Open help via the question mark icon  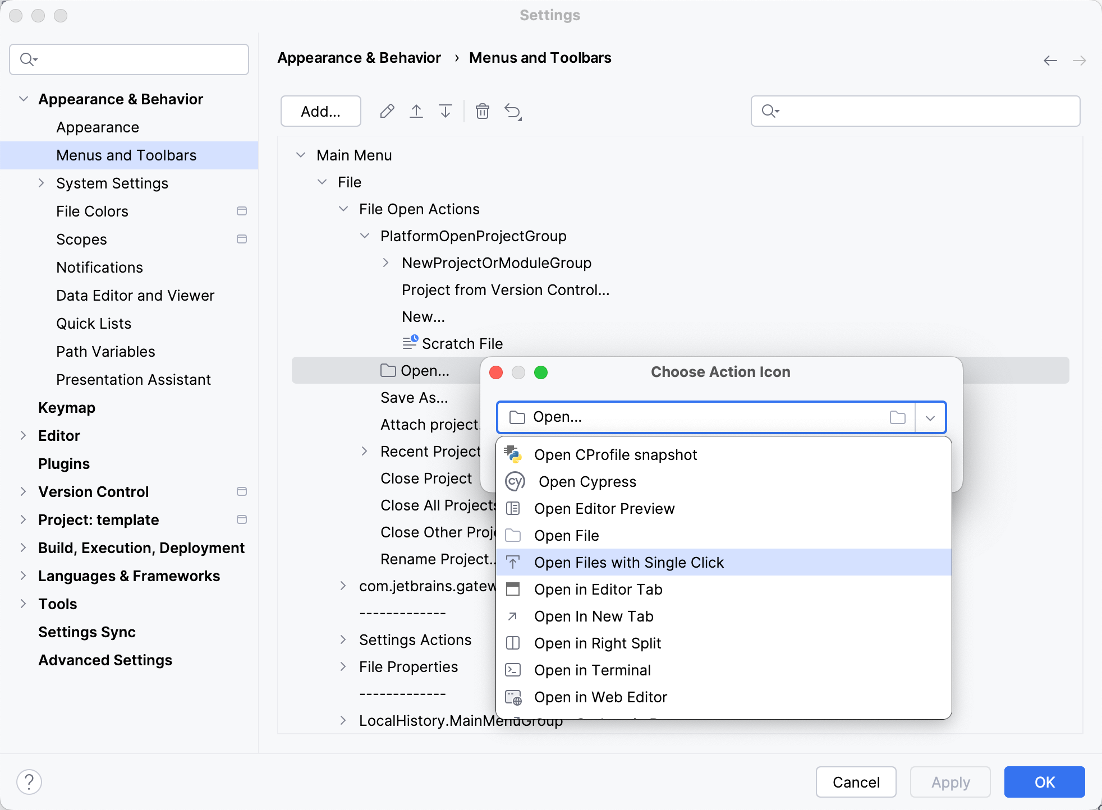click(x=29, y=781)
